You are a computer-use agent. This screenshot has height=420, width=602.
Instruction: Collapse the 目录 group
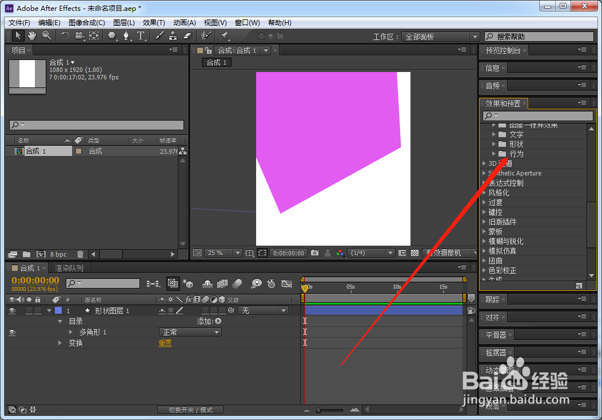[x=60, y=321]
